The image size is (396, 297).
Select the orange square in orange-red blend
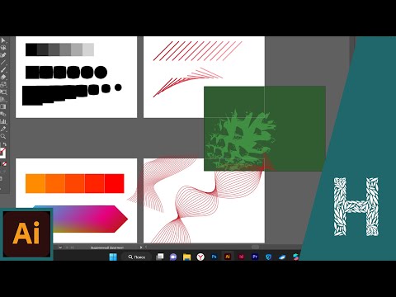click(x=35, y=183)
